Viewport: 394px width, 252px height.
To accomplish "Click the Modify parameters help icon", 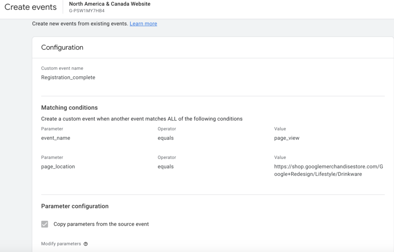I will 86,244.
